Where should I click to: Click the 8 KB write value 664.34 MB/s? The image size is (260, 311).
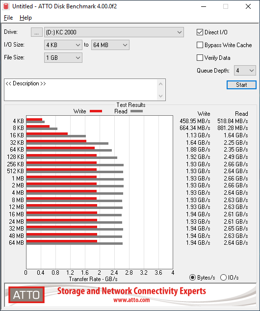195,128
